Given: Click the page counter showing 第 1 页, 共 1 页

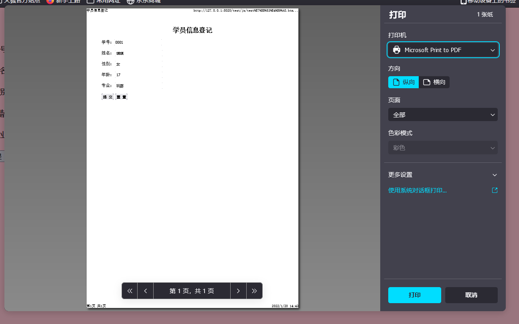Looking at the screenshot, I should tap(192, 291).
